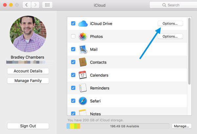Image resolution: width=197 pixels, height=134 pixels.
Task: Click the Safari label
Action: pos(95,101)
